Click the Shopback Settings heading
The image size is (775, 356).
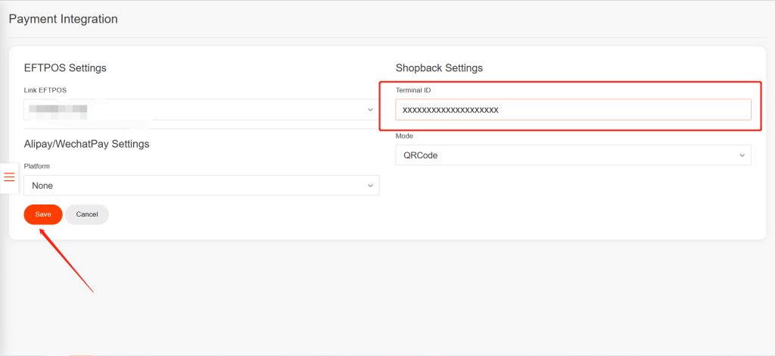pyautogui.click(x=439, y=68)
